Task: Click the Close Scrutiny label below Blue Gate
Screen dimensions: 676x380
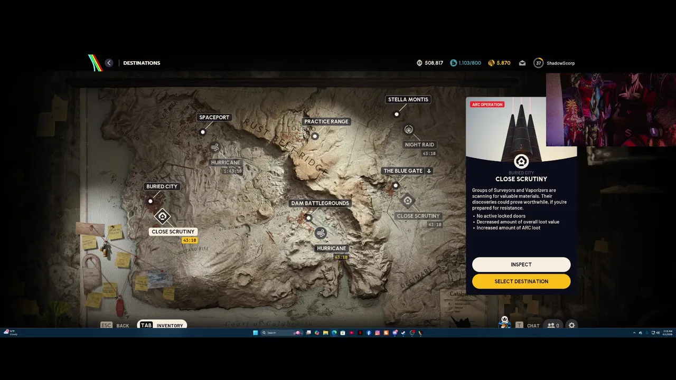Action: [x=418, y=216]
